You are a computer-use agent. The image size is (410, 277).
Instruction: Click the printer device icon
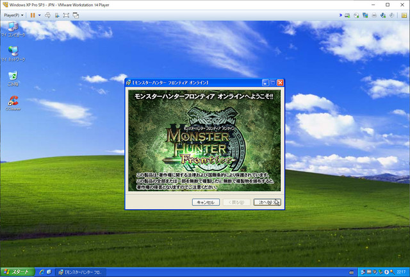pos(374,15)
